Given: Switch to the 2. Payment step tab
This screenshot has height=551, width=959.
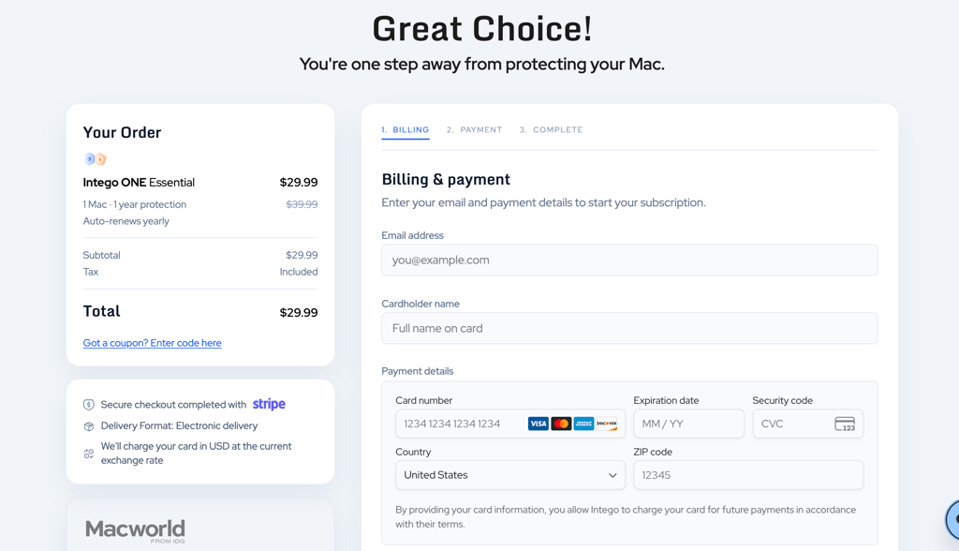Looking at the screenshot, I should [474, 130].
